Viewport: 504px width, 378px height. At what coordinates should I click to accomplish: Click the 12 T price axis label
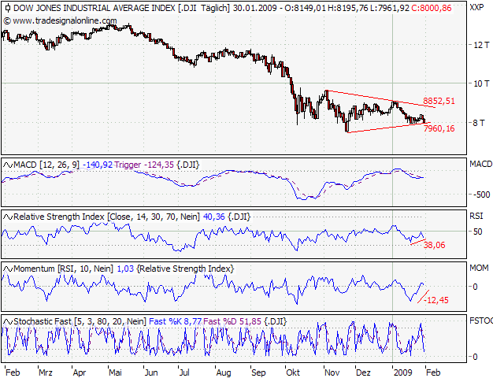481,45
